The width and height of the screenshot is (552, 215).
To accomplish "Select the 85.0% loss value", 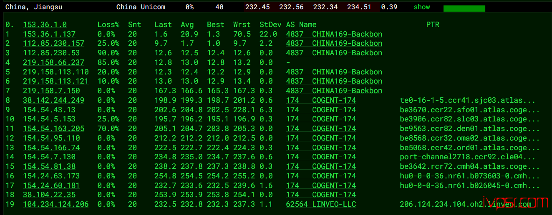I will coord(108,62).
